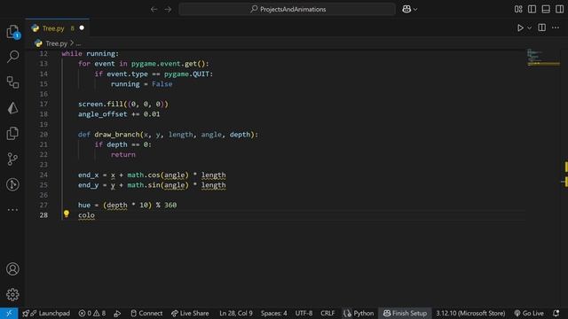Click the unsaved dot on Tree.py tab
Screen dimensions: 568x319
(82, 27)
